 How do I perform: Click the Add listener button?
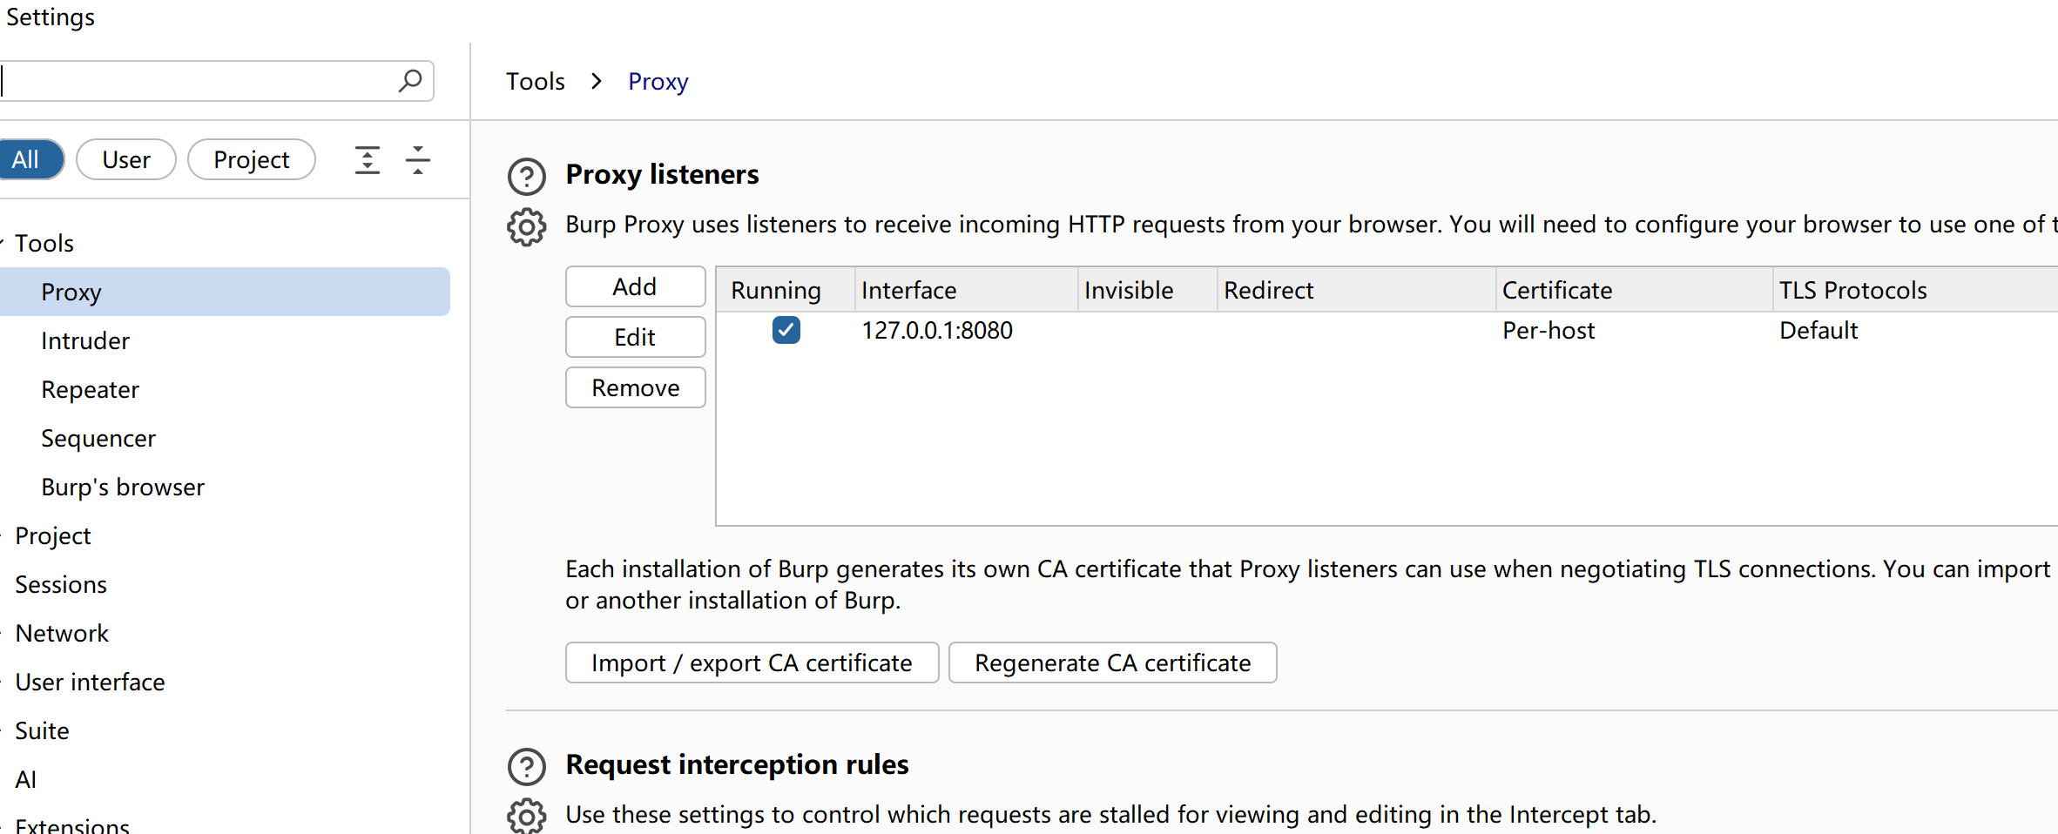[x=635, y=286]
